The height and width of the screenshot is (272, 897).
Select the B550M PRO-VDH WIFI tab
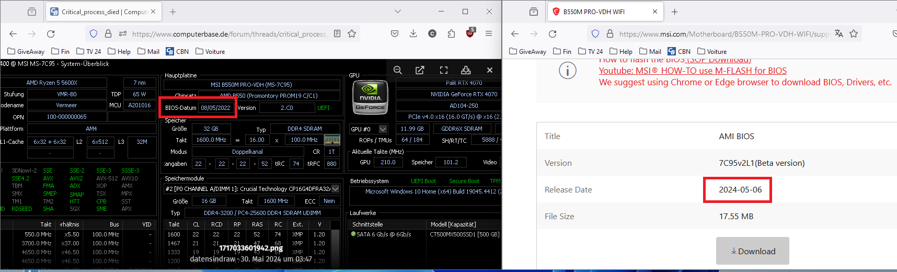pos(604,12)
